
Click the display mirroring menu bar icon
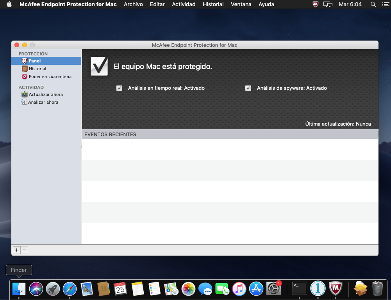click(328, 4)
